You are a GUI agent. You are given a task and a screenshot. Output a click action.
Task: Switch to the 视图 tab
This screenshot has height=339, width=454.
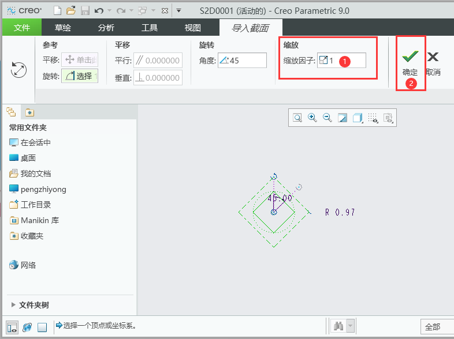click(192, 28)
